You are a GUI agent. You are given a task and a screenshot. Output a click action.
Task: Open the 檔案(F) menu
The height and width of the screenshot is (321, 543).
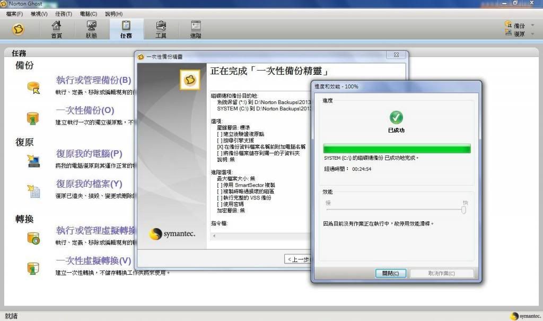[14, 13]
